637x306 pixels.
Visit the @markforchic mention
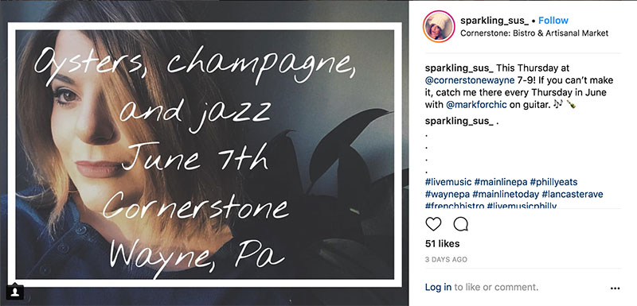[x=476, y=105]
